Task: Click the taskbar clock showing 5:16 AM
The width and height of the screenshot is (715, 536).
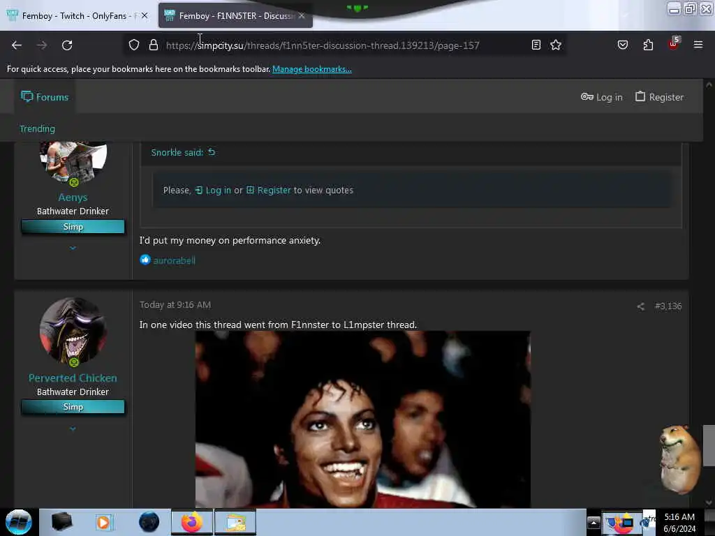Action: pos(679,522)
